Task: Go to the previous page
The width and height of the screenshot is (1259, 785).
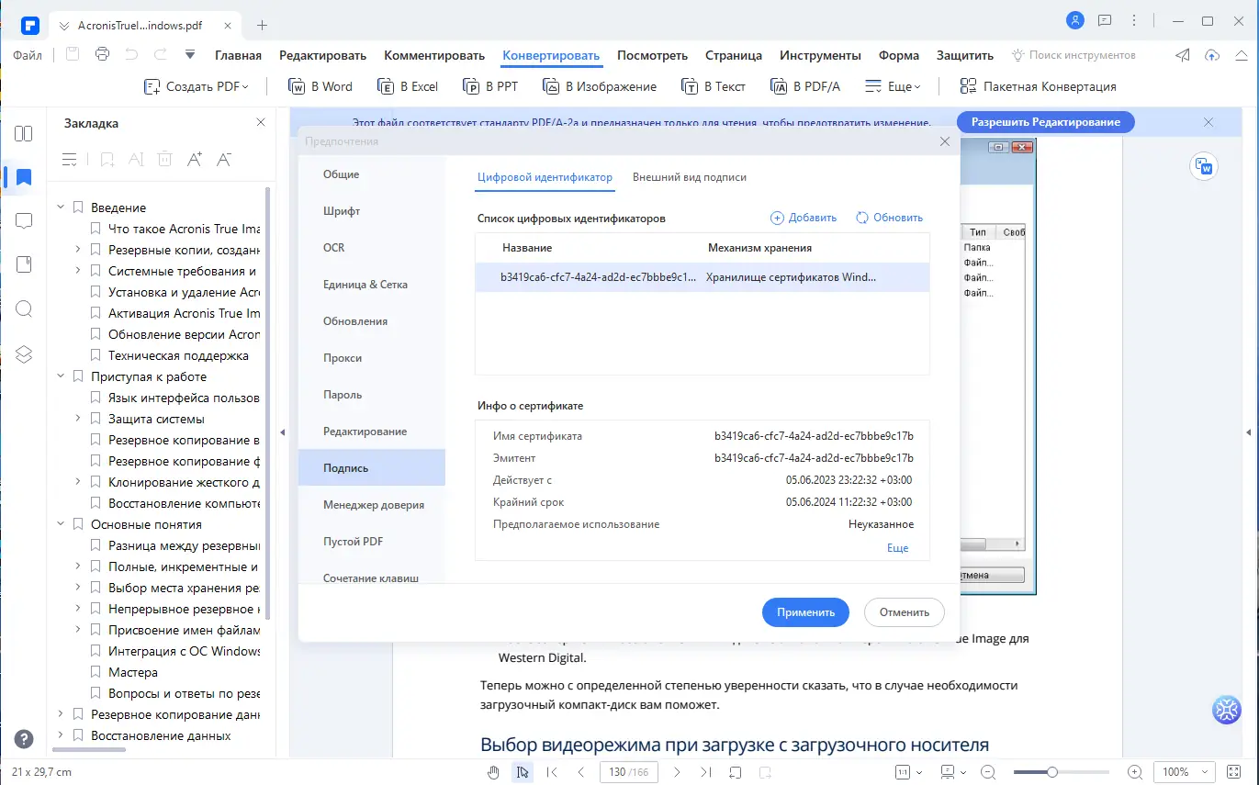Action: point(581,772)
